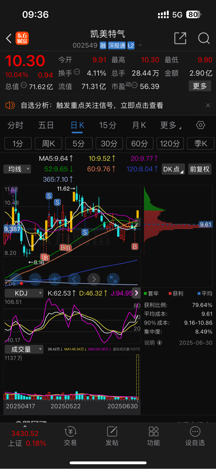Viewport: 216px width, 469px height.
Task: Open the 东方财富 orange logo icon
Action: pos(22,38)
